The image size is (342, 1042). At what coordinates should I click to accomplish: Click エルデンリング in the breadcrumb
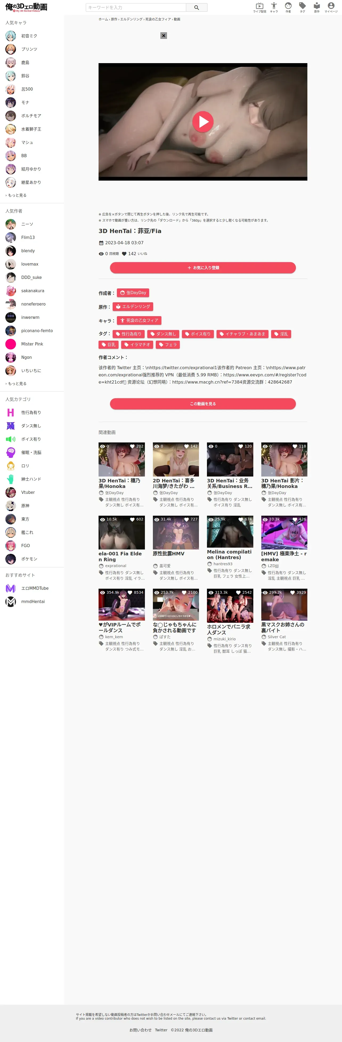(131, 19)
